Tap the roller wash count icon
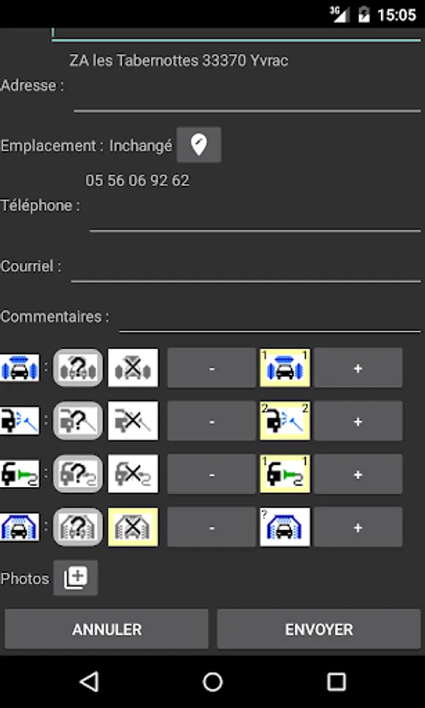Viewport: 425px width, 708px height. pos(285,367)
